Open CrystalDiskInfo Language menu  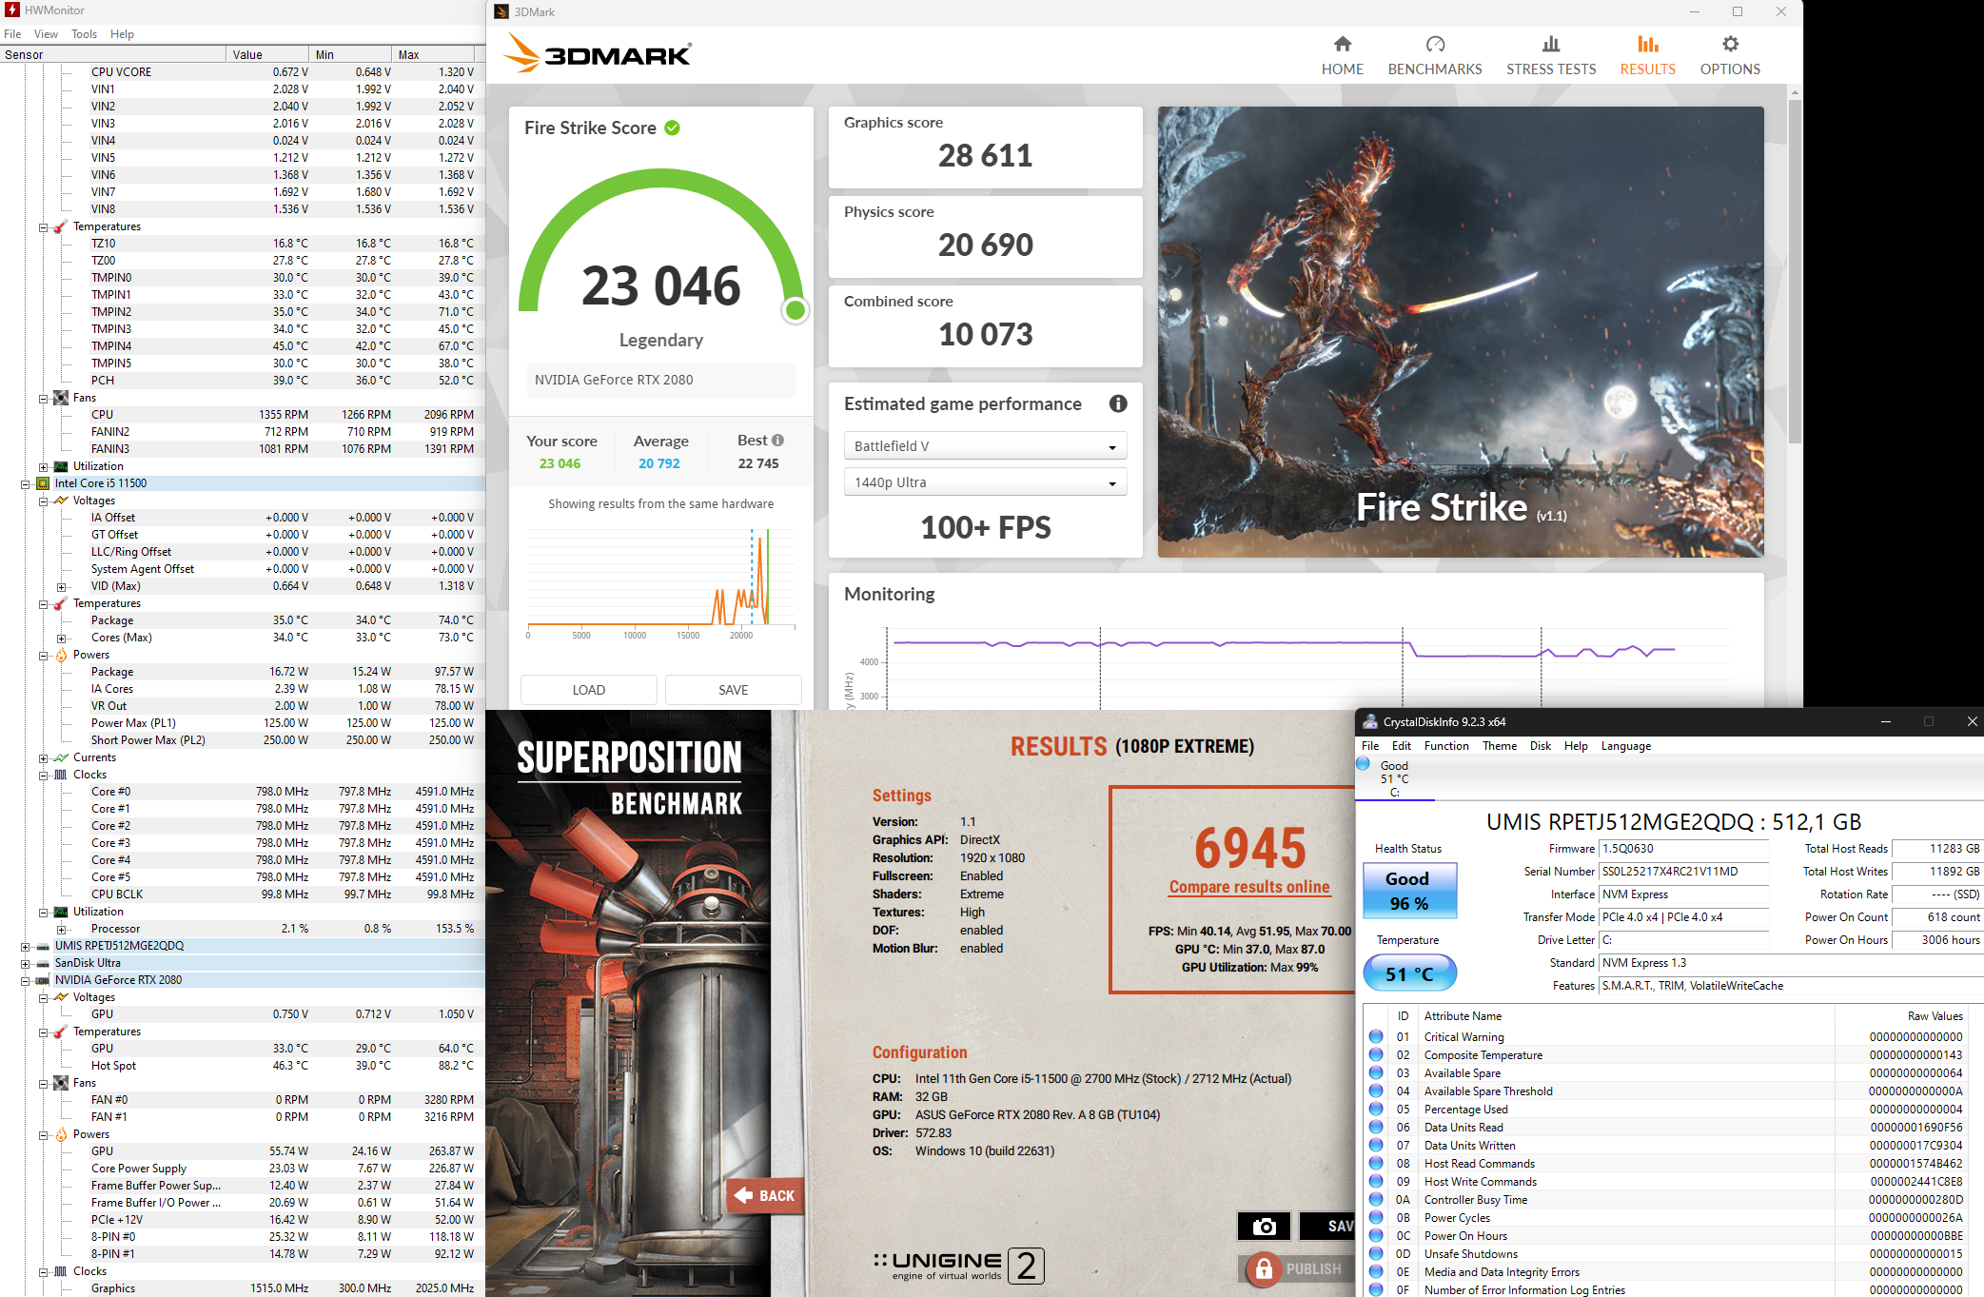[1625, 746]
